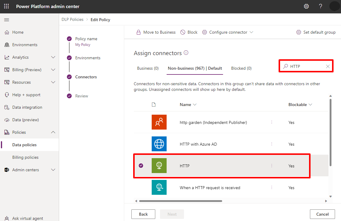Open the help question mark icon
This screenshot has height=221, width=341.
[x=320, y=6]
